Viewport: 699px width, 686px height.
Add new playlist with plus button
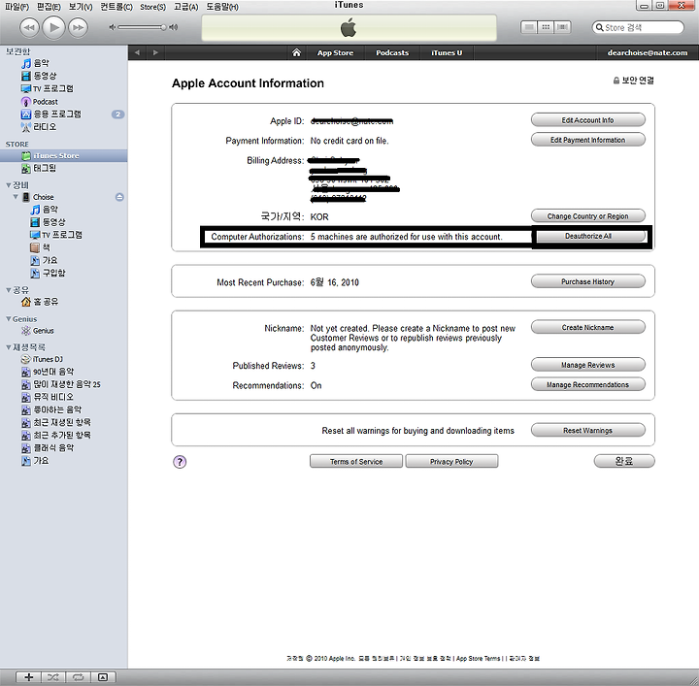click(28, 677)
